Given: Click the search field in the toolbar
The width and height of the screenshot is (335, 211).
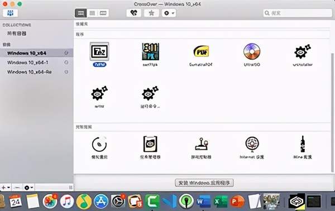Looking at the screenshot, I should pos(298,13).
